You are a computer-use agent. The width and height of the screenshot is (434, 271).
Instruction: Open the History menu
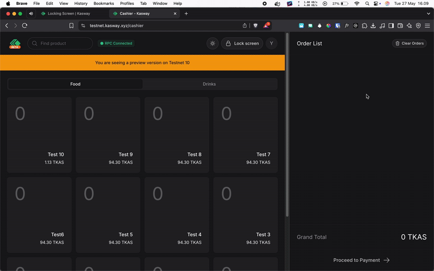point(81,4)
